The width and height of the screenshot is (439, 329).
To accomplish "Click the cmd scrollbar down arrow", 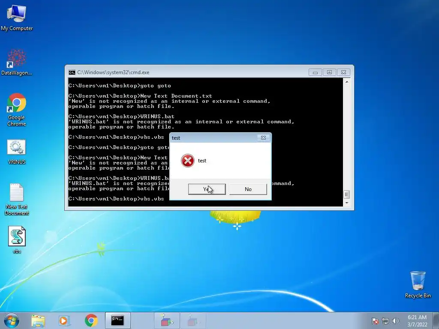I will (346, 203).
